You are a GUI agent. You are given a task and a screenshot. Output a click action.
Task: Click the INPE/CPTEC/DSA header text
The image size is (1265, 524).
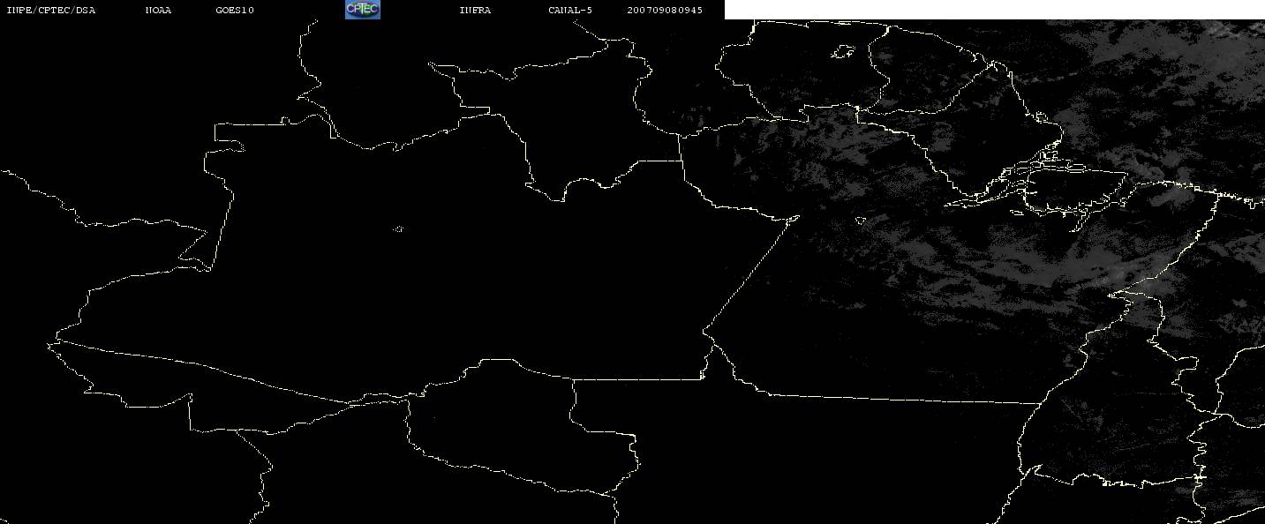point(51,11)
